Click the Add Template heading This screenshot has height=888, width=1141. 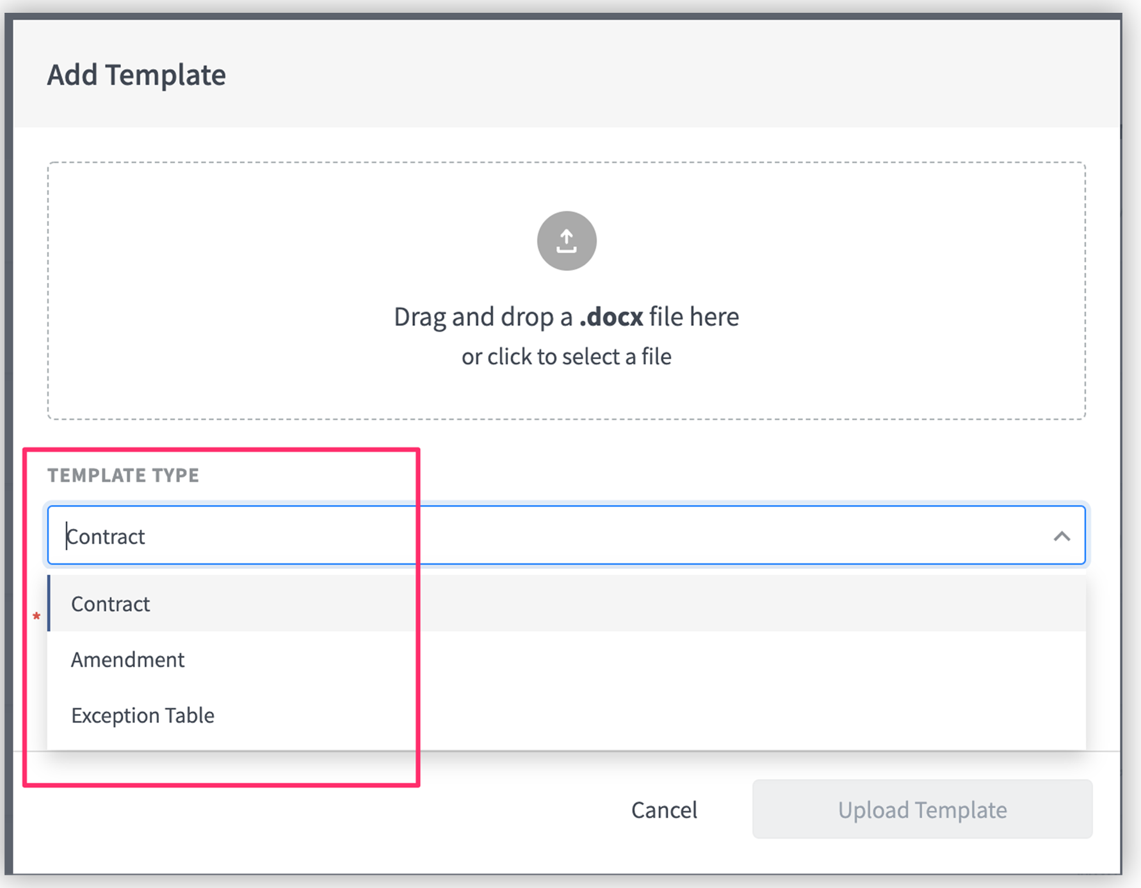point(136,74)
